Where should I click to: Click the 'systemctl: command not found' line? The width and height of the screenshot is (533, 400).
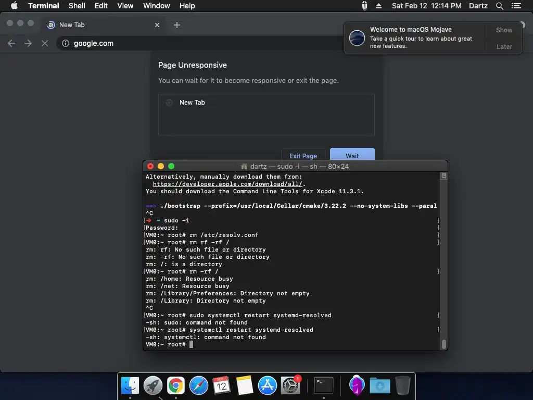point(206,337)
